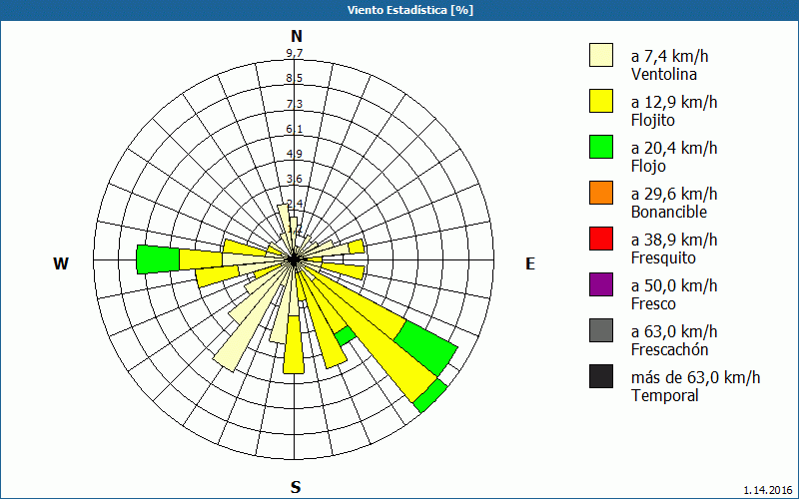Click the large green segment of the southeast bar
This screenshot has width=799, height=499.
426,347
